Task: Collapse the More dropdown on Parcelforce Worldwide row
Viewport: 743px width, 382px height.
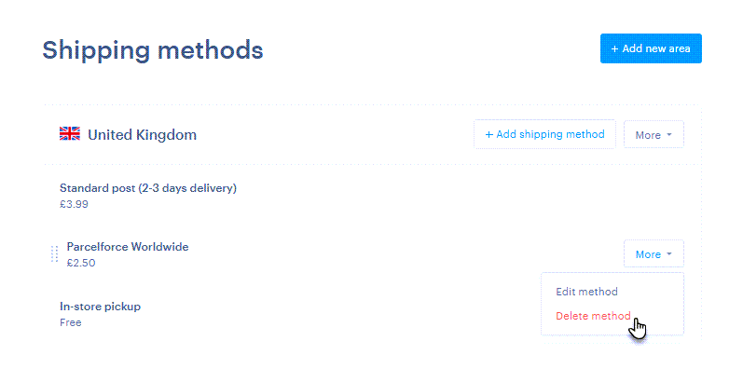Action: click(x=654, y=253)
